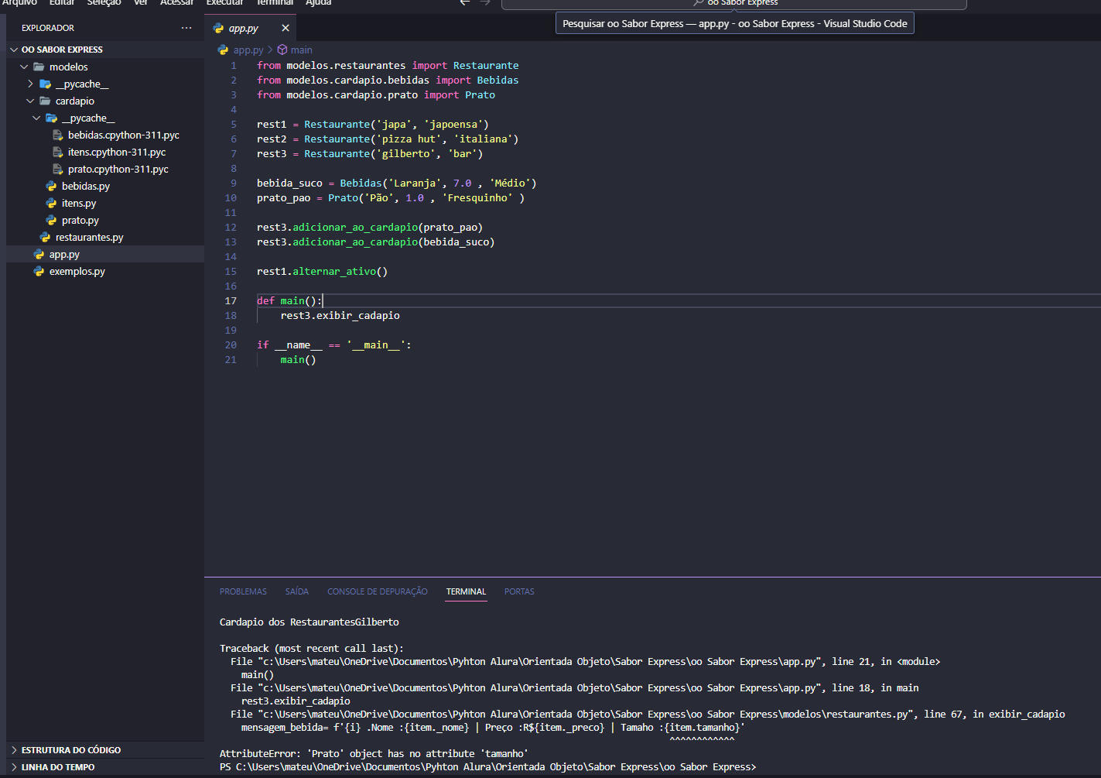Screen dimensions: 1101x778
Task: Open prato.cpython-311.pyc file
Action: pyautogui.click(x=118, y=169)
